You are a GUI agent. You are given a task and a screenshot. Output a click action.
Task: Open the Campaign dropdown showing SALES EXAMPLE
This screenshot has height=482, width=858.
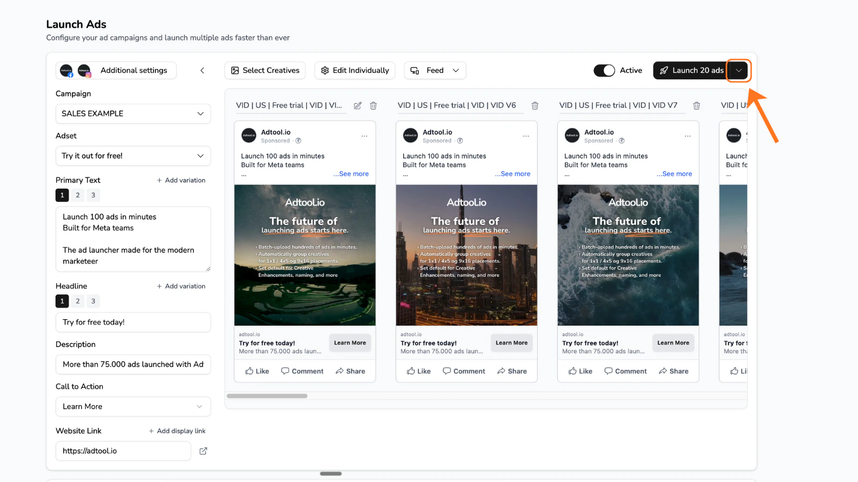[133, 114]
